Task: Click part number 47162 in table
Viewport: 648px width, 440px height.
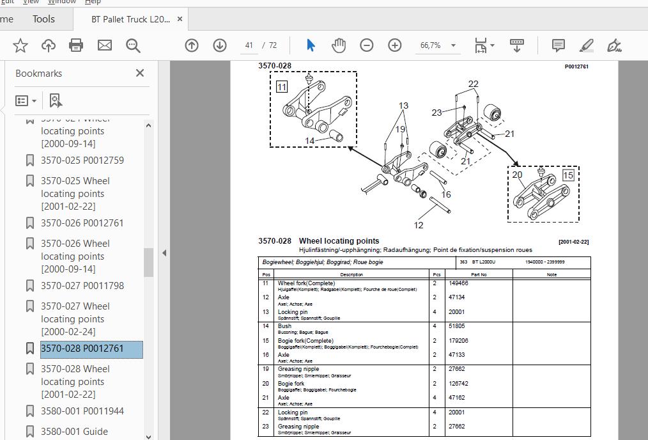Action: (x=457, y=398)
